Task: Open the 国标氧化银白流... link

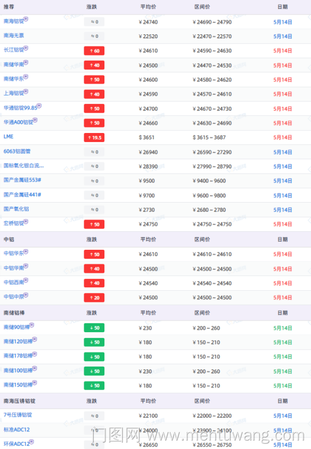Action: click(x=24, y=166)
